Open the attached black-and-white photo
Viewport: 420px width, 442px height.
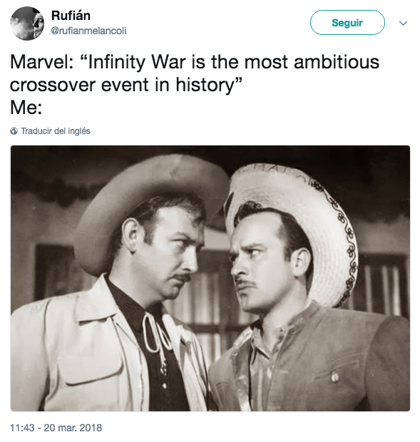click(210, 278)
